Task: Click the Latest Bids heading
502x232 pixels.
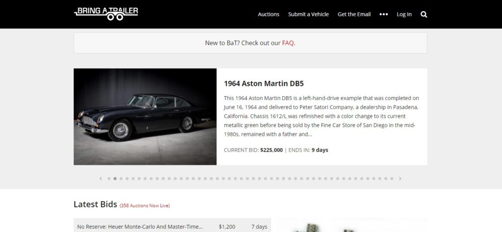Action: [96, 205]
